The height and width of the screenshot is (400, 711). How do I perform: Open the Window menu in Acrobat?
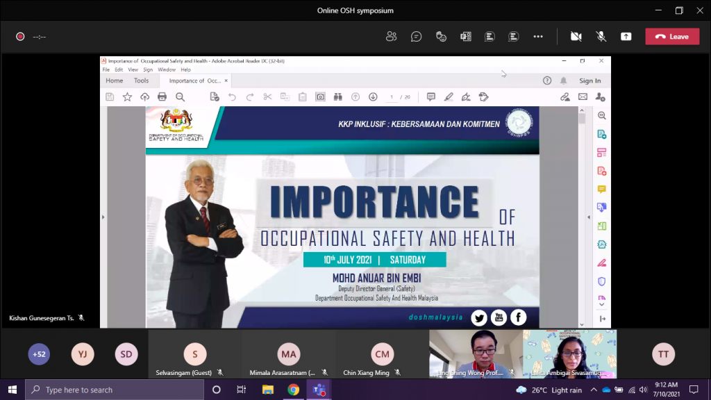(167, 70)
